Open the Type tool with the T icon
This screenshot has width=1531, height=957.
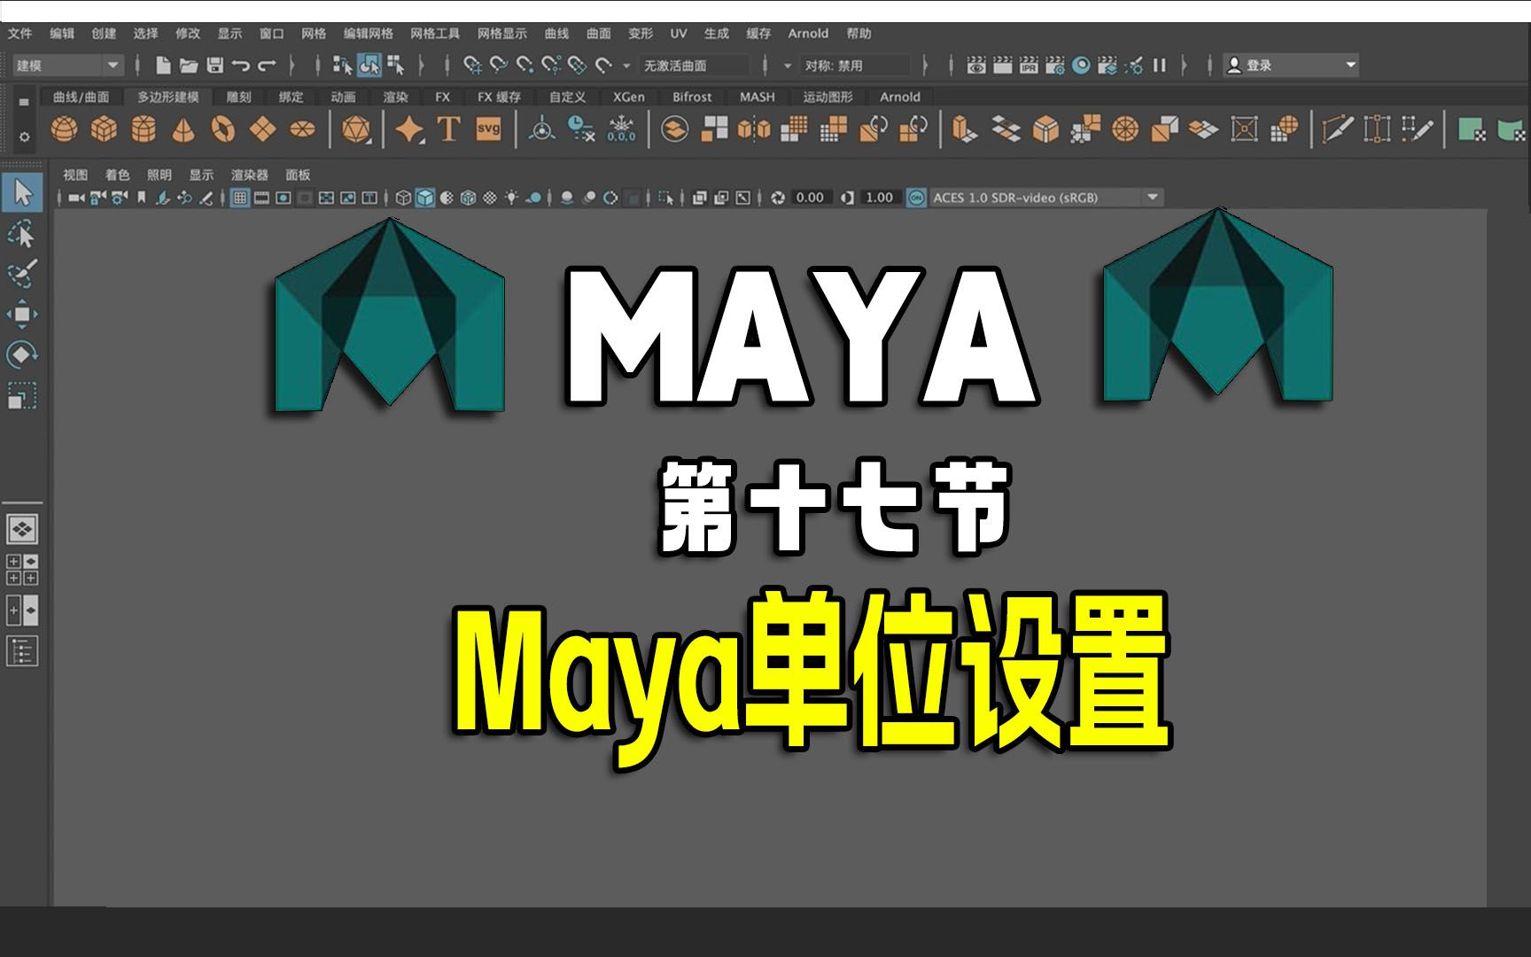tap(447, 130)
